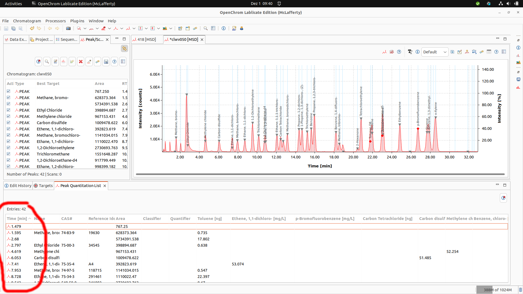Screen dimensions: 523x294
Task: Expand dropdown arrow next to red magnifier toolbar icon
Action: (85, 28)
